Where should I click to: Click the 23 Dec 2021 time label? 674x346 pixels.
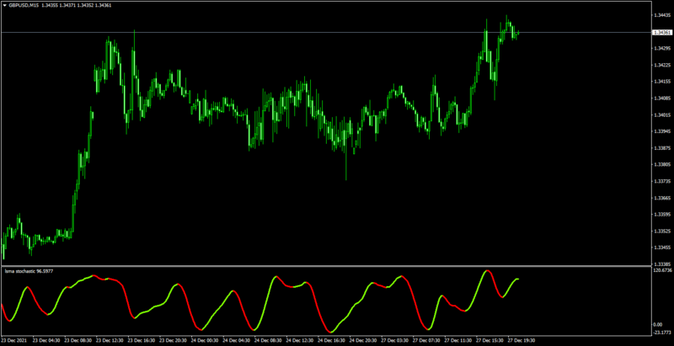pos(13,340)
